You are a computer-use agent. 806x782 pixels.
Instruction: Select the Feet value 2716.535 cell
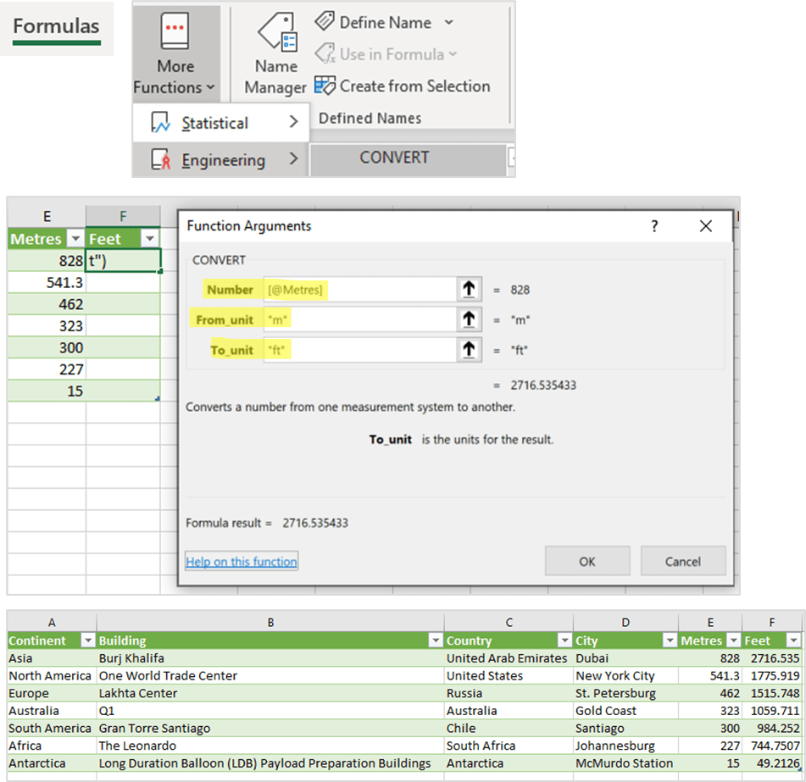coord(771,658)
